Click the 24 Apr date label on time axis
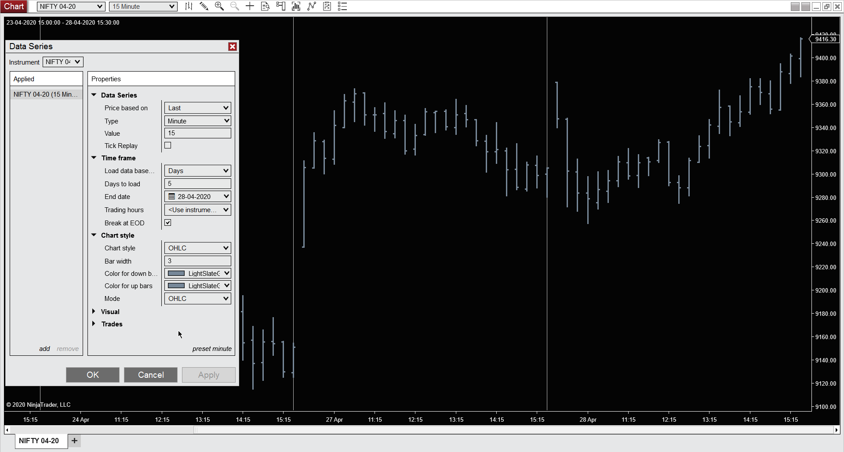 [x=80, y=419]
